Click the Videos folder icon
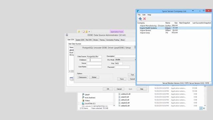This screenshot has height=120, width=213. [x=83, y=101]
